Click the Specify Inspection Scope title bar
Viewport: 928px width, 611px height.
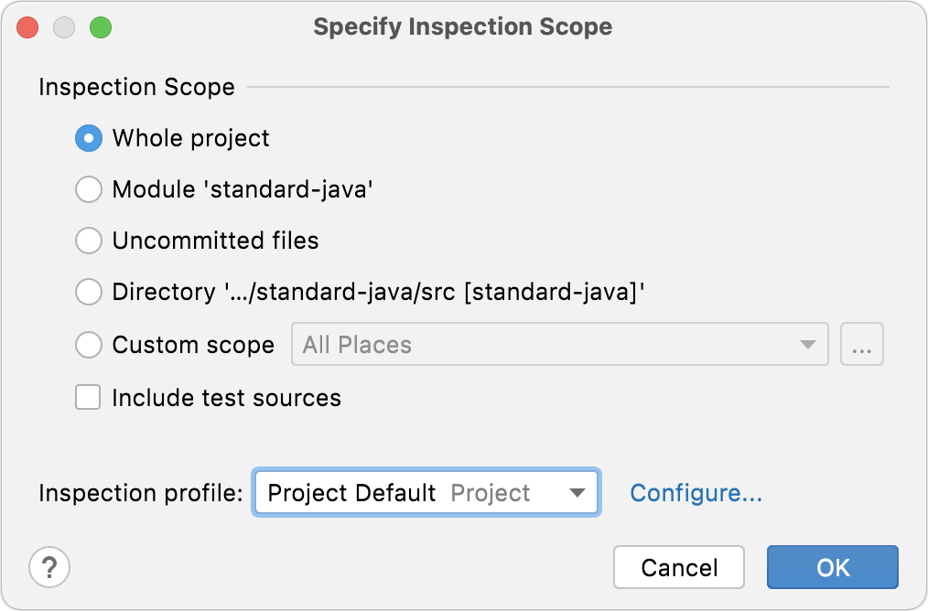[463, 27]
